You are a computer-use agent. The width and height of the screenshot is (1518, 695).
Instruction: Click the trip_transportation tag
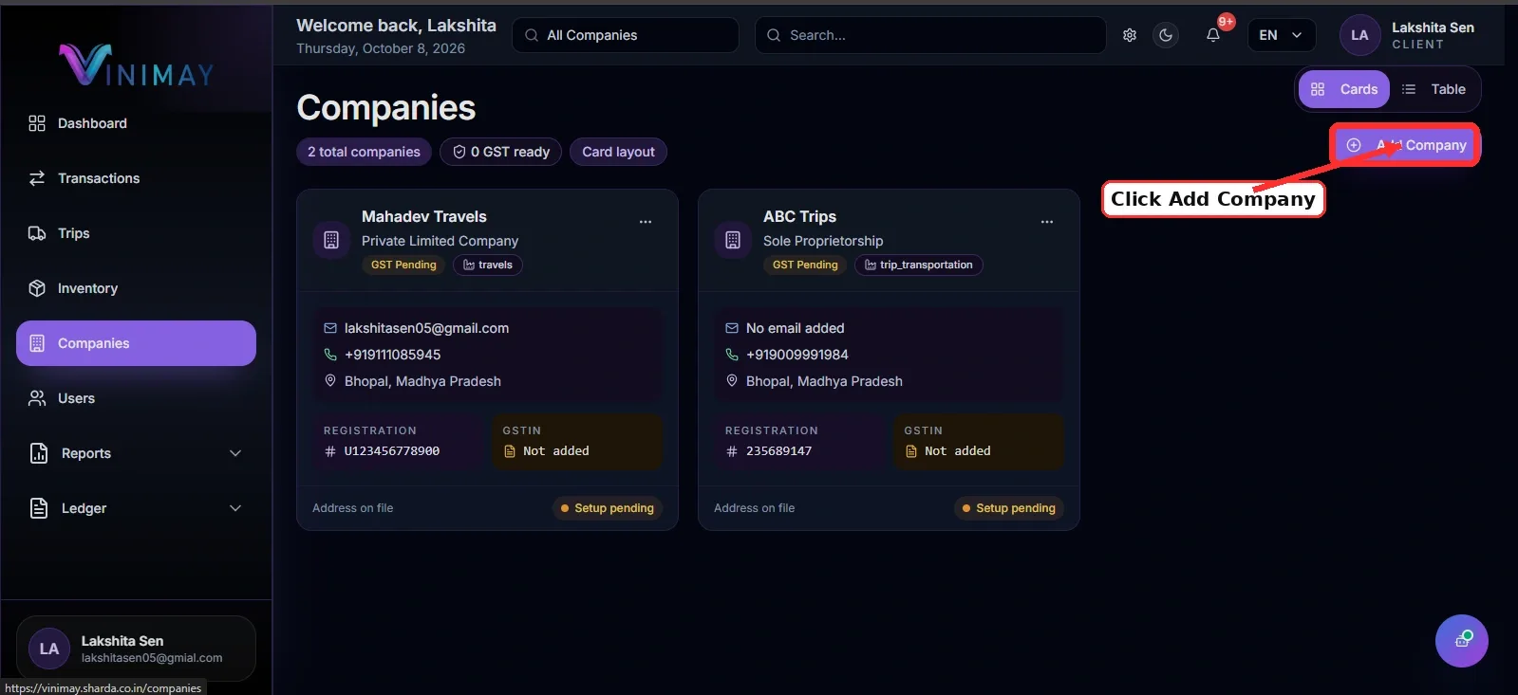click(919, 265)
